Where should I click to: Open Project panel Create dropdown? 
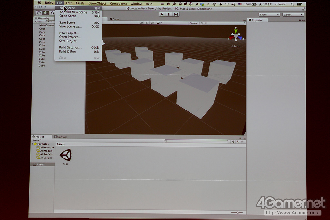pos(37,140)
